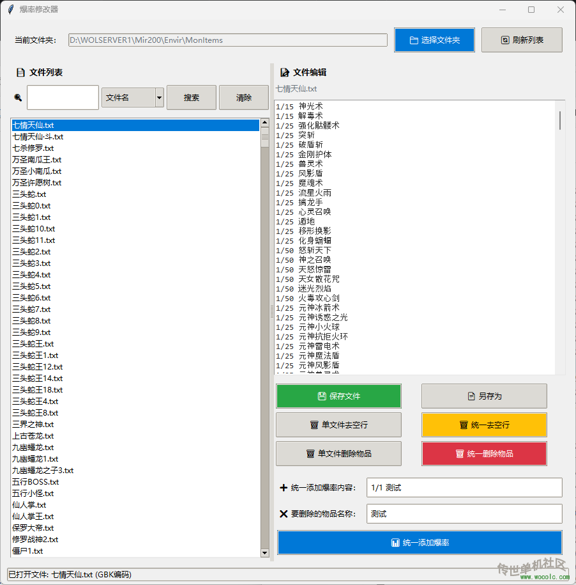
Task: Click the 要删除的物品名称 input field
Action: (464, 514)
